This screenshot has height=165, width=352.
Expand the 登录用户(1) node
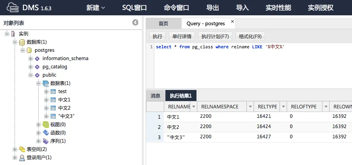click(x=15, y=158)
